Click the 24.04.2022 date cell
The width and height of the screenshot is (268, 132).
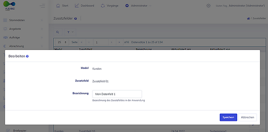tap(178, 131)
